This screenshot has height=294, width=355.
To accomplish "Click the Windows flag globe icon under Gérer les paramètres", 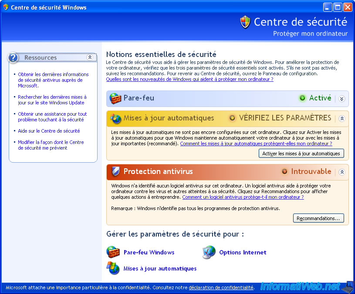I will (x=113, y=268).
